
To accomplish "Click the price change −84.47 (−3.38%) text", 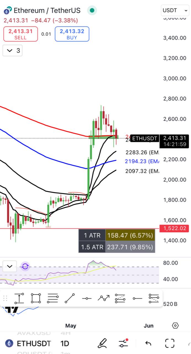I will click(54, 20).
